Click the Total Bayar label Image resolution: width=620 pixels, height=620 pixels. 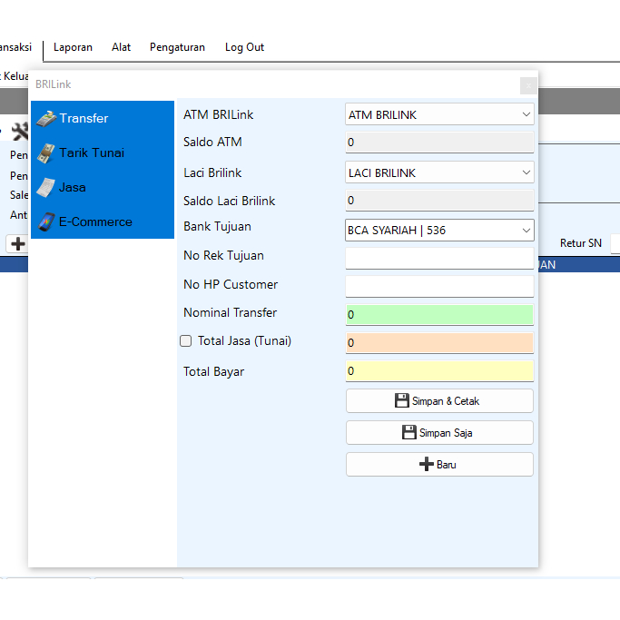tap(213, 371)
